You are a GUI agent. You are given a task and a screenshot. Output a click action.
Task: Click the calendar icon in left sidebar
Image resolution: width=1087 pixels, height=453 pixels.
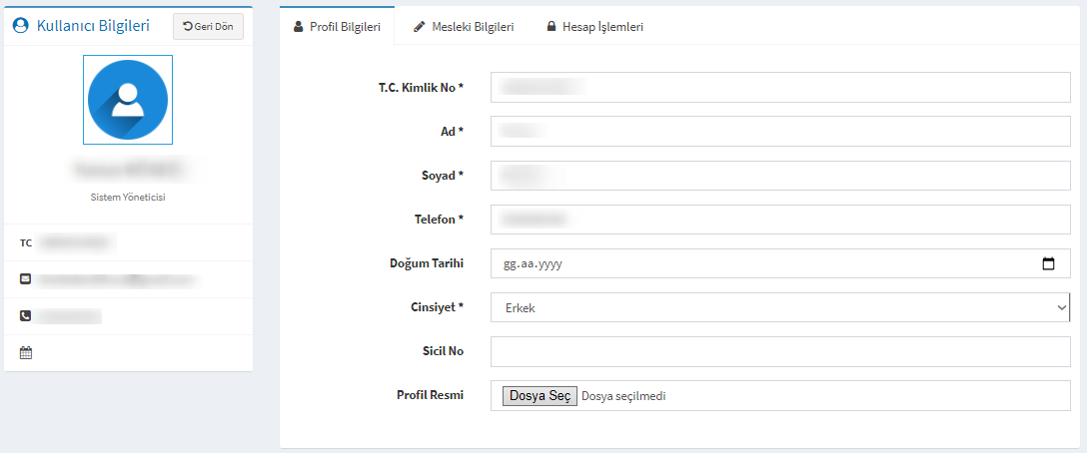click(26, 352)
